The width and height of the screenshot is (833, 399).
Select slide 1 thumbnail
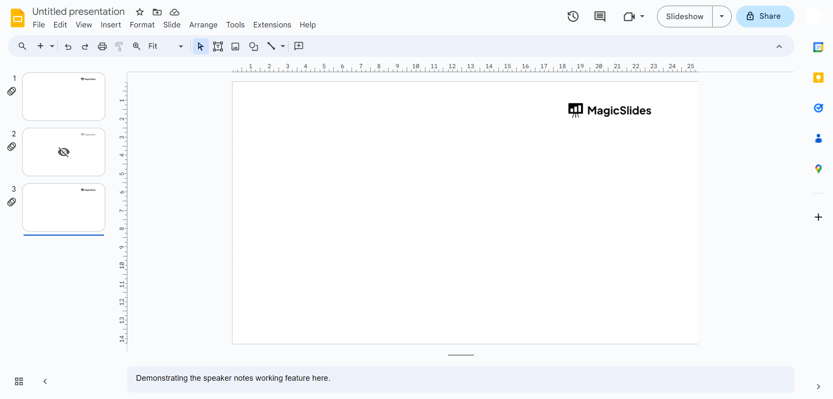(x=64, y=96)
